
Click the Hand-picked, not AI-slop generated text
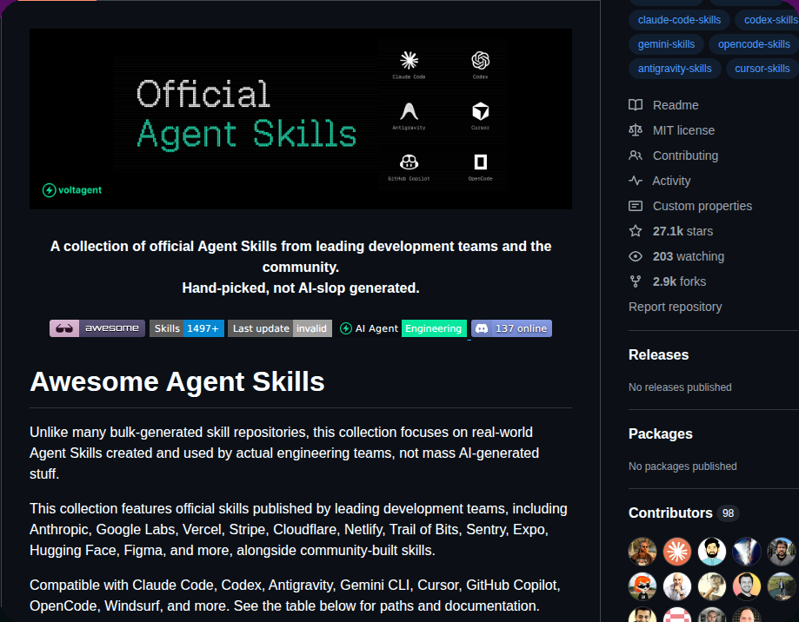(x=301, y=288)
